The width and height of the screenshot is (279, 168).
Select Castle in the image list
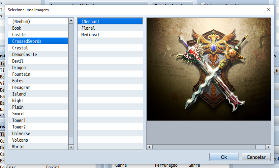pyautogui.click(x=38, y=35)
